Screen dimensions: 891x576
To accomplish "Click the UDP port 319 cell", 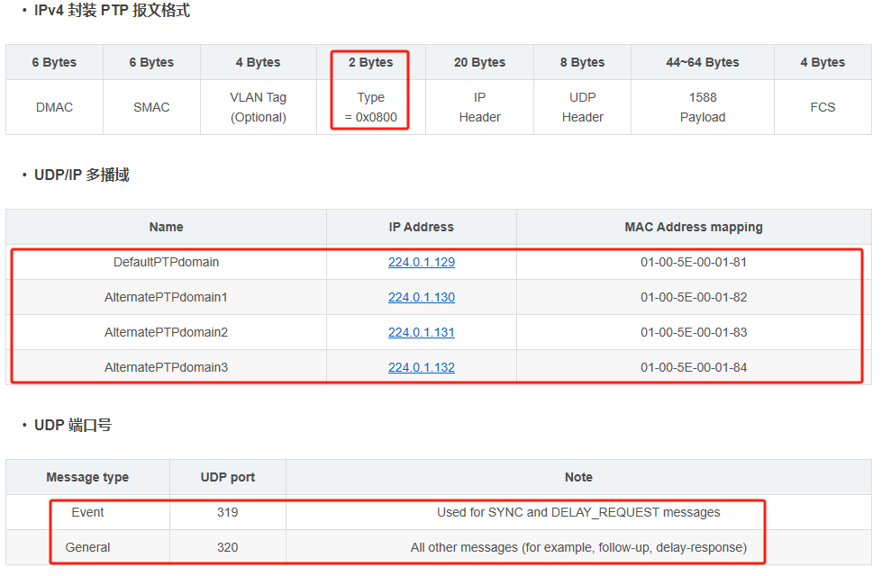I will pos(227,512).
